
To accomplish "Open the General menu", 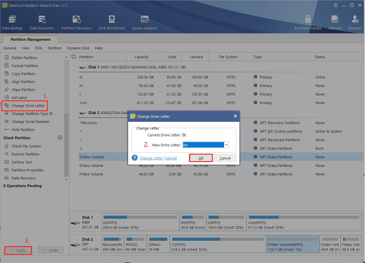I will 10,48.
